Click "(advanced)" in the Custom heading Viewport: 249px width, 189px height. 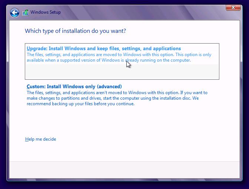pos(109,87)
